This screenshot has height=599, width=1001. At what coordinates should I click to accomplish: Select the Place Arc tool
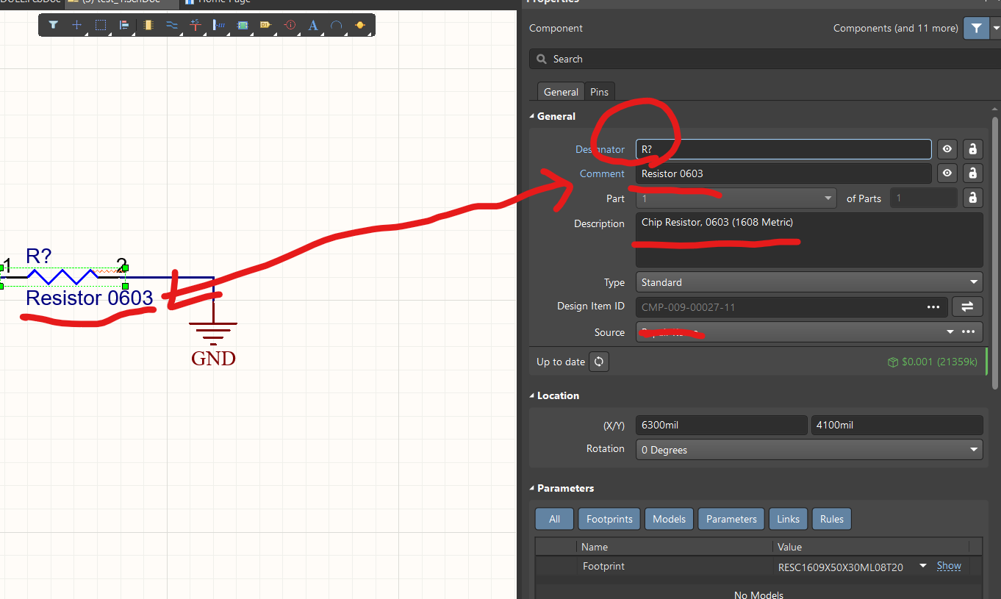click(x=336, y=25)
